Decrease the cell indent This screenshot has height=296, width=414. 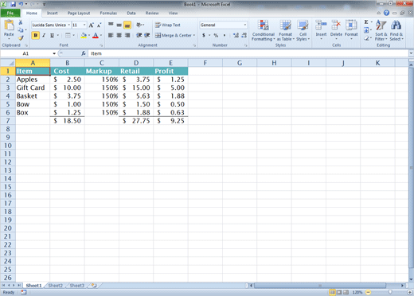139,35
